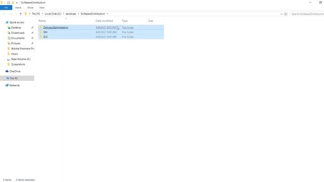Viewport: 324px width, 182px height.
Task: Go up one folder level arrow
Action: 20,14
